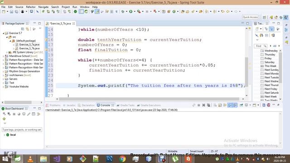Viewport: 290px width, 163px height.
Task: Click the Open Perspective icon by Quick Access
Action: click(264, 17)
